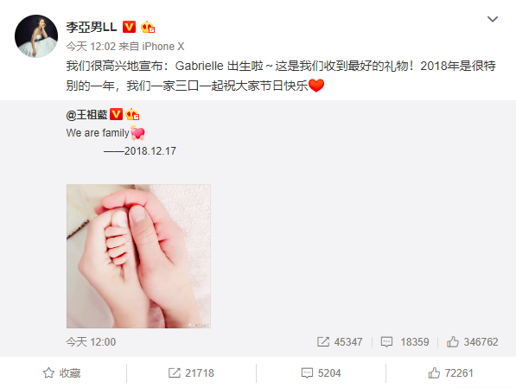Screen dimensions: 516x388
Task: Open the original post's 今天 12:00 timestamp
Action: 91,342
